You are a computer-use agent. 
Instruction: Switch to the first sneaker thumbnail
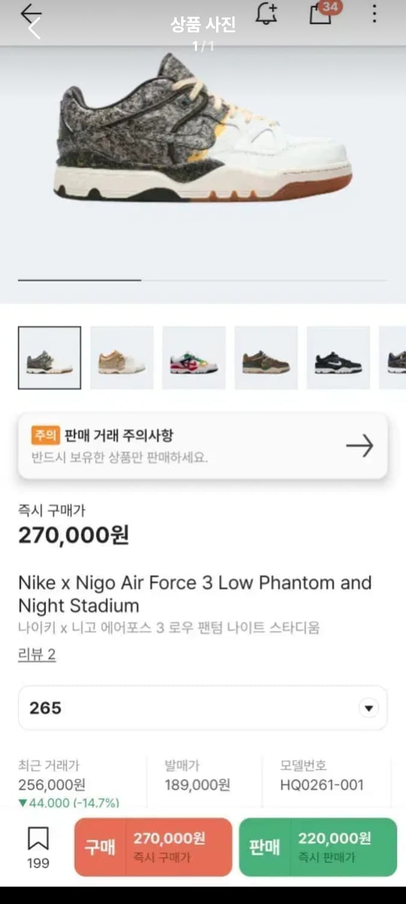point(49,357)
